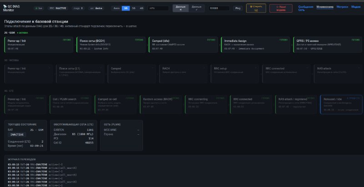Click the APN input field

(158, 8)
